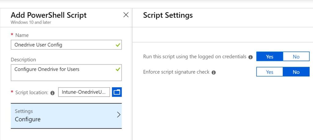The width and height of the screenshot is (313, 140).
Task: Click the info icon beside signature check
Action: (214, 73)
